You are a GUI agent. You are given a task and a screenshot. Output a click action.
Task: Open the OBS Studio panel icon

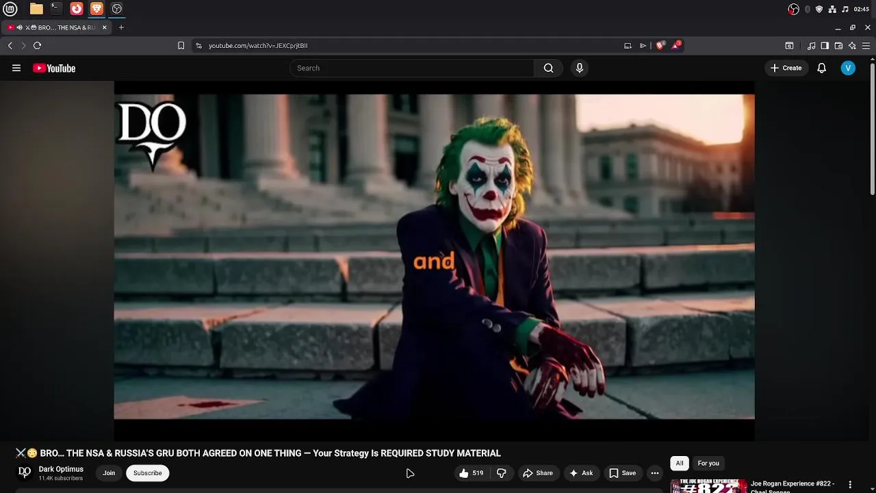tap(117, 9)
